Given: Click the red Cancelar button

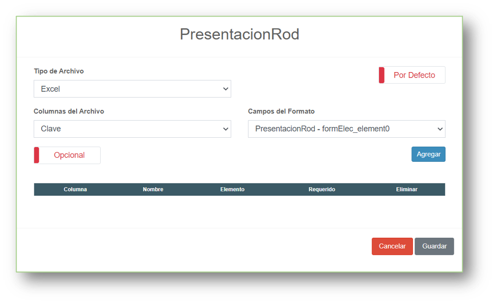Looking at the screenshot, I should [392, 246].
